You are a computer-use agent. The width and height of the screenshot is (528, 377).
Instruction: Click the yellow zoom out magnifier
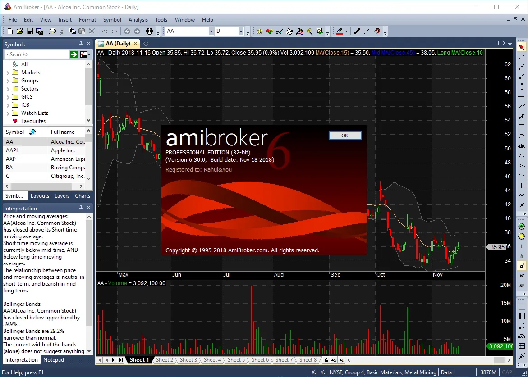[522, 236]
